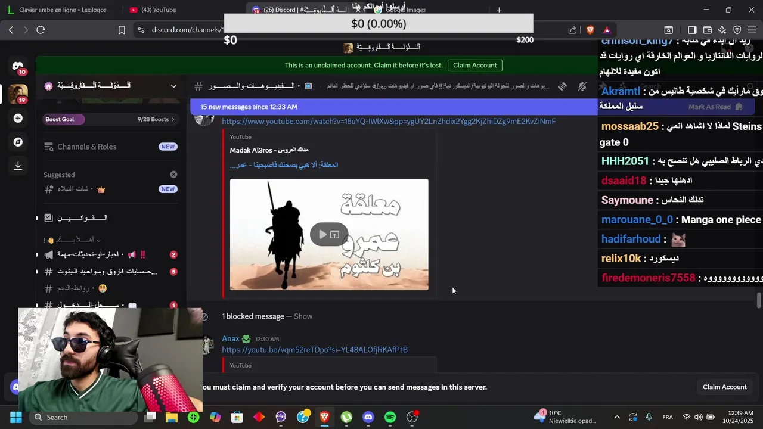This screenshot has width=763, height=429.
Task: Open File Explorer from taskbar
Action: tap(172, 417)
